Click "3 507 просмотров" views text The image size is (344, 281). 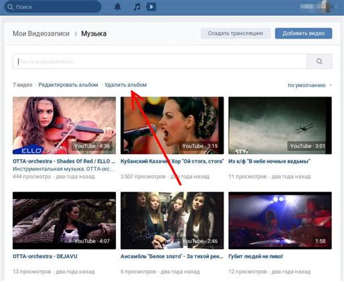(143, 176)
